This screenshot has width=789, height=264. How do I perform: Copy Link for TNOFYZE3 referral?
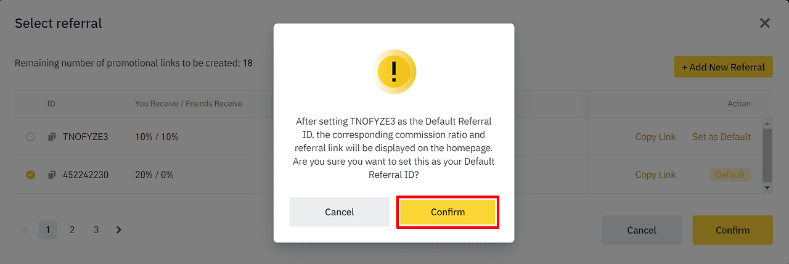coord(655,137)
